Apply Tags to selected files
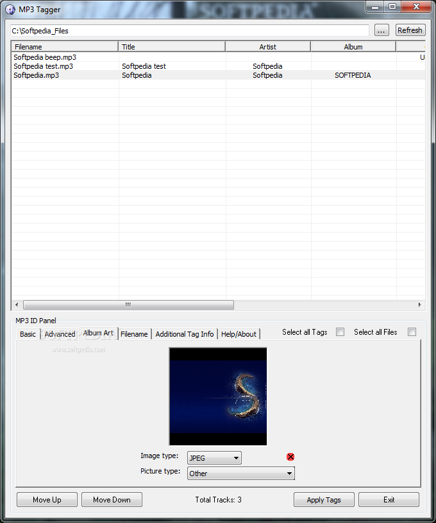 tap(324, 500)
